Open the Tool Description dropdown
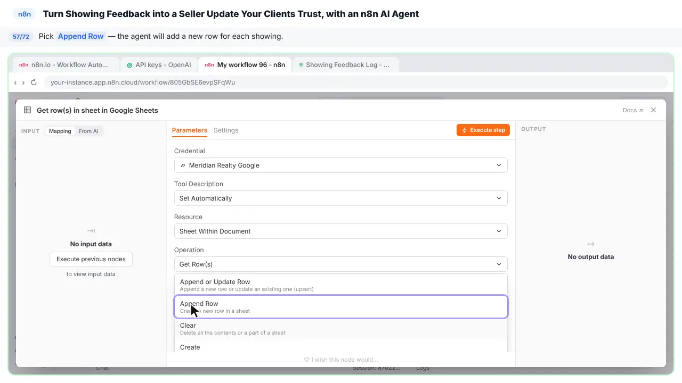Viewport: 682px width, 383px height. click(341, 198)
